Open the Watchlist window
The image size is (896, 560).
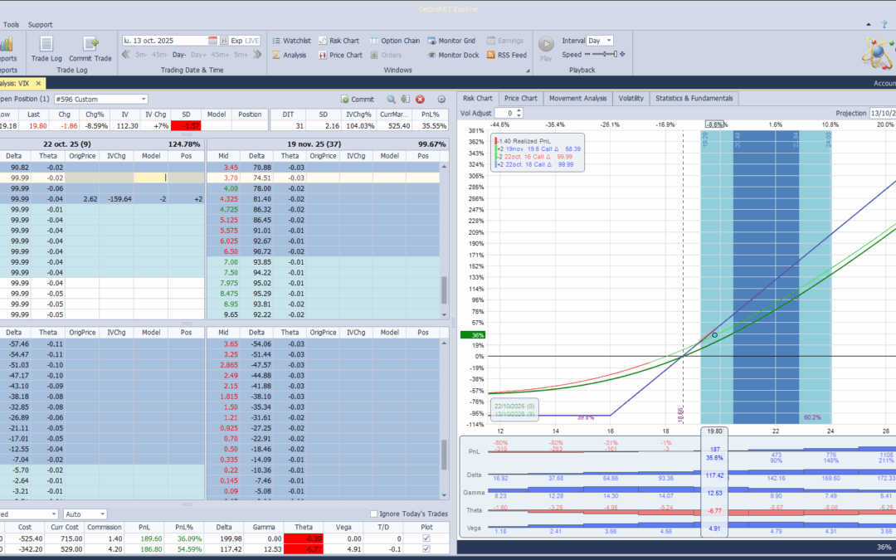(x=291, y=41)
